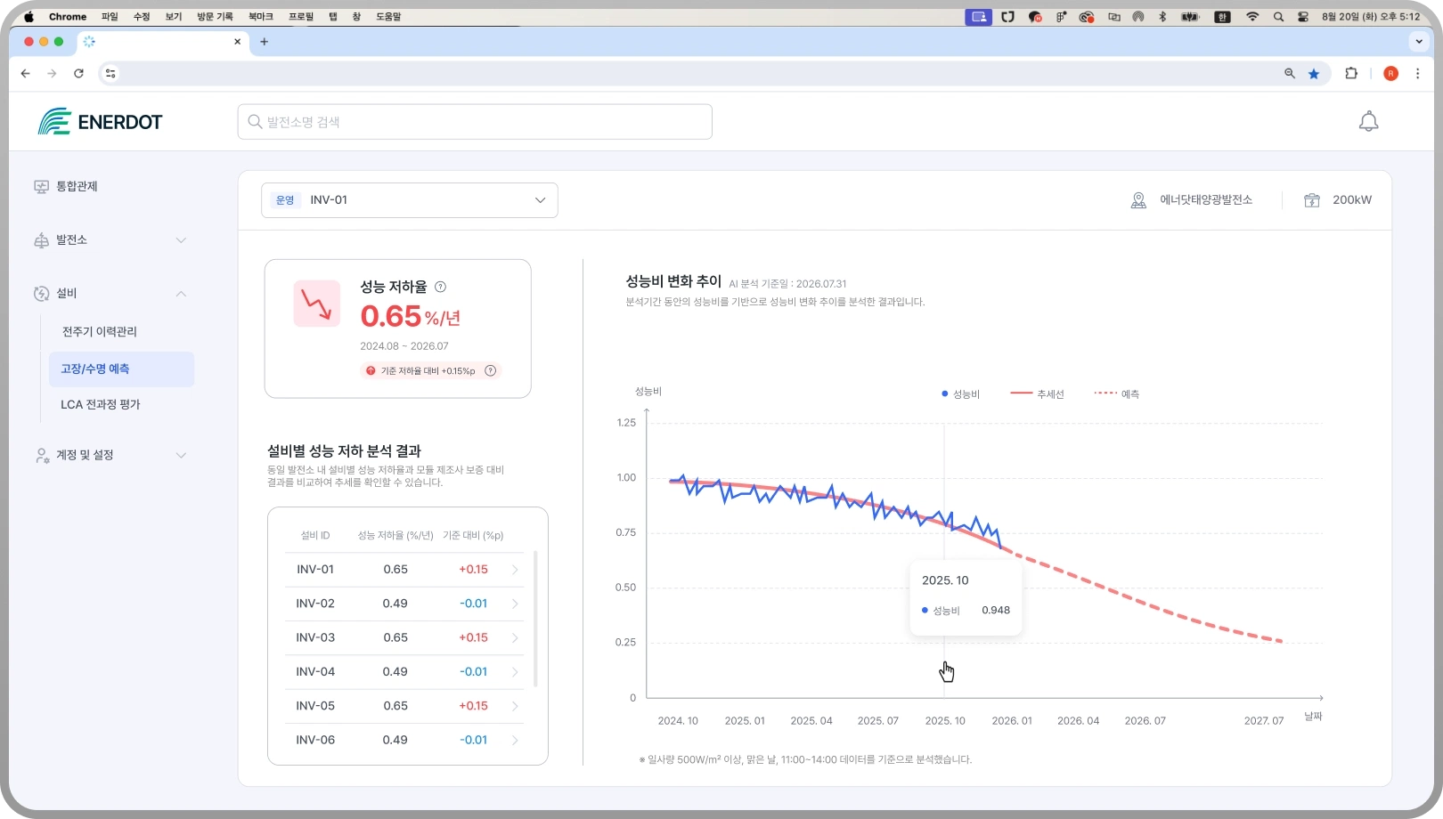Click the equipment table scrollbar

tap(535, 619)
